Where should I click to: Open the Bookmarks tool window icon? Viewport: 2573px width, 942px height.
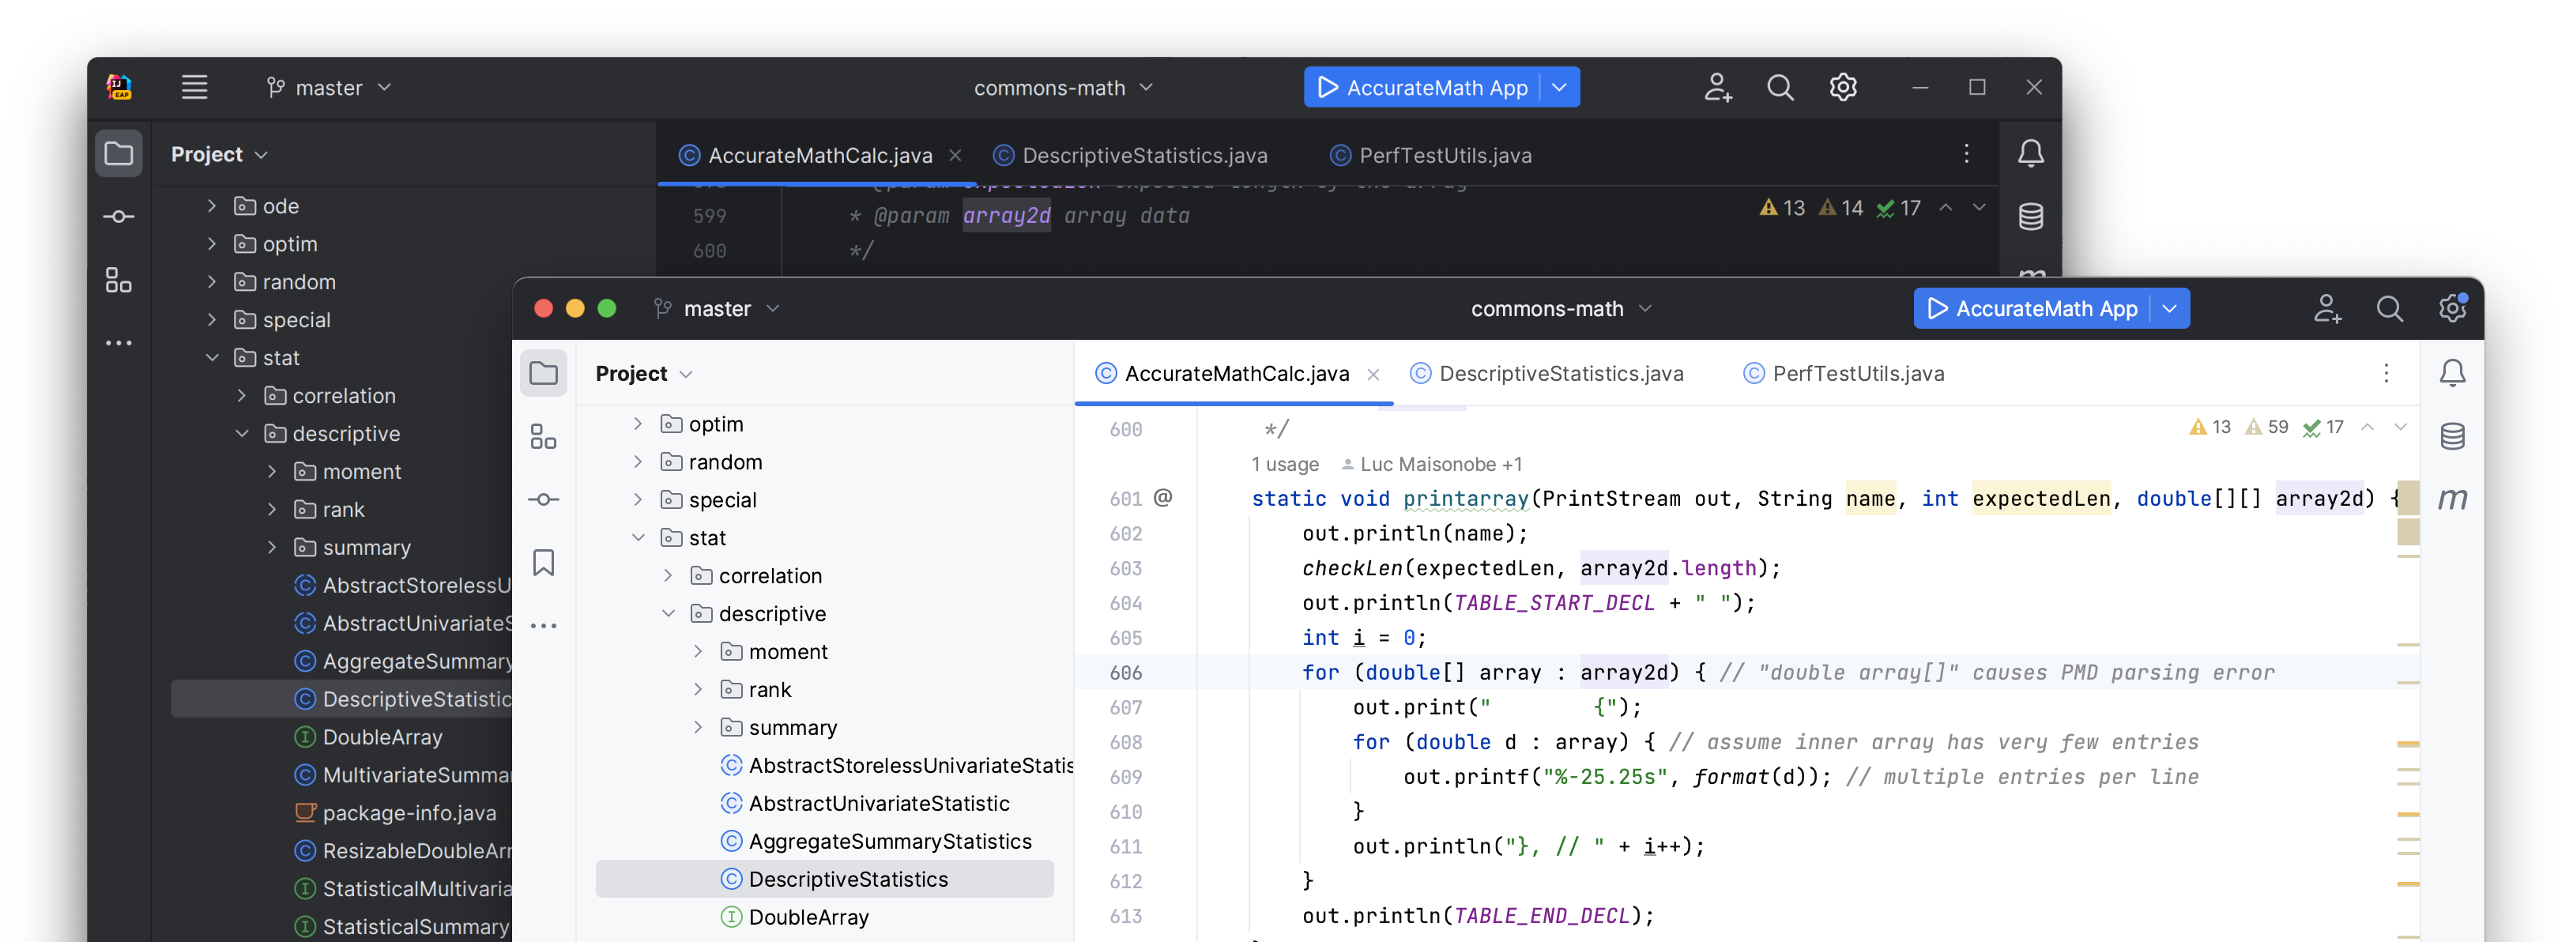(544, 563)
